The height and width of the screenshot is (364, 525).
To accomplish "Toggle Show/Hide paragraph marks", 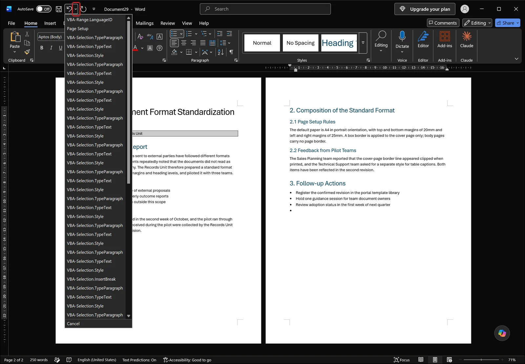I will [231, 52].
